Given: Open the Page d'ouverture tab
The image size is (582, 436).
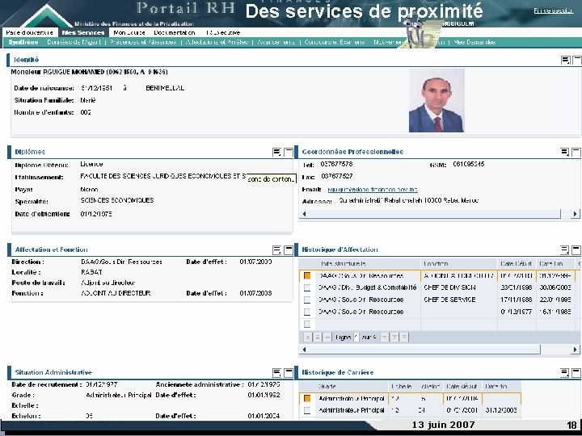Looking at the screenshot, I should pos(29,32).
